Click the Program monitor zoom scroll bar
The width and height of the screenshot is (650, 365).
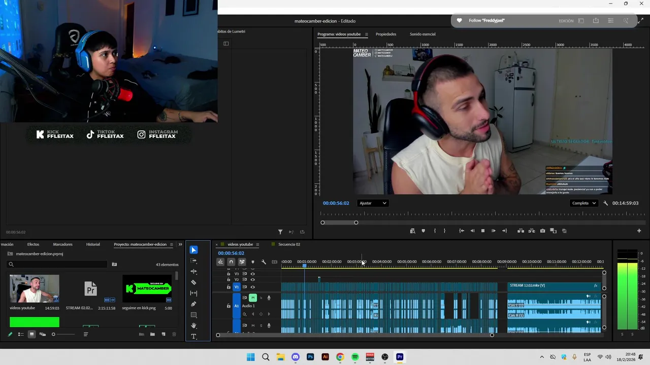(339, 223)
